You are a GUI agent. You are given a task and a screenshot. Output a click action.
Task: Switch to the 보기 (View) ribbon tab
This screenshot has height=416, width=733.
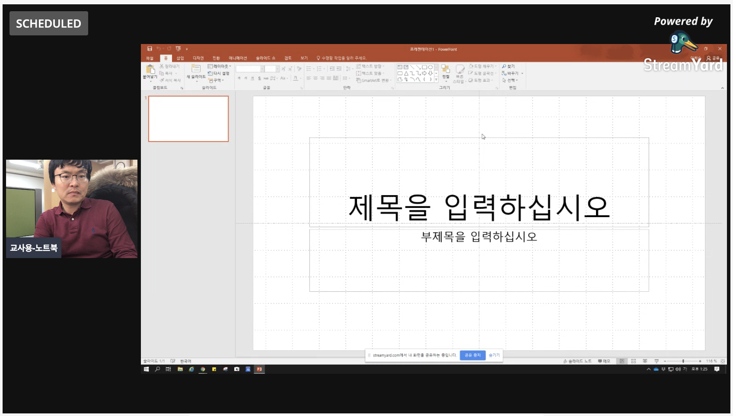[304, 58]
